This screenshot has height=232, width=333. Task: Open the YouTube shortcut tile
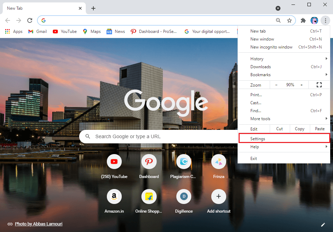(114, 161)
